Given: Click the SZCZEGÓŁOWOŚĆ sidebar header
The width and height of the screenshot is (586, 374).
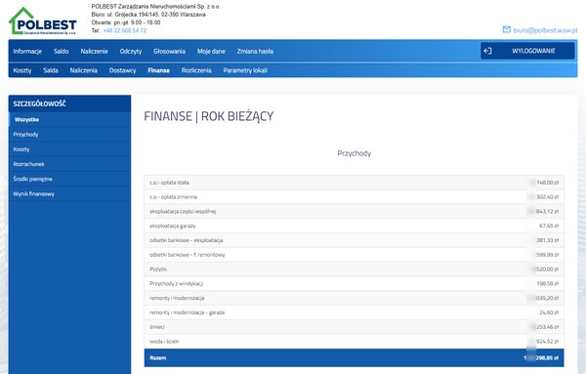Looking at the screenshot, I should (x=70, y=104).
